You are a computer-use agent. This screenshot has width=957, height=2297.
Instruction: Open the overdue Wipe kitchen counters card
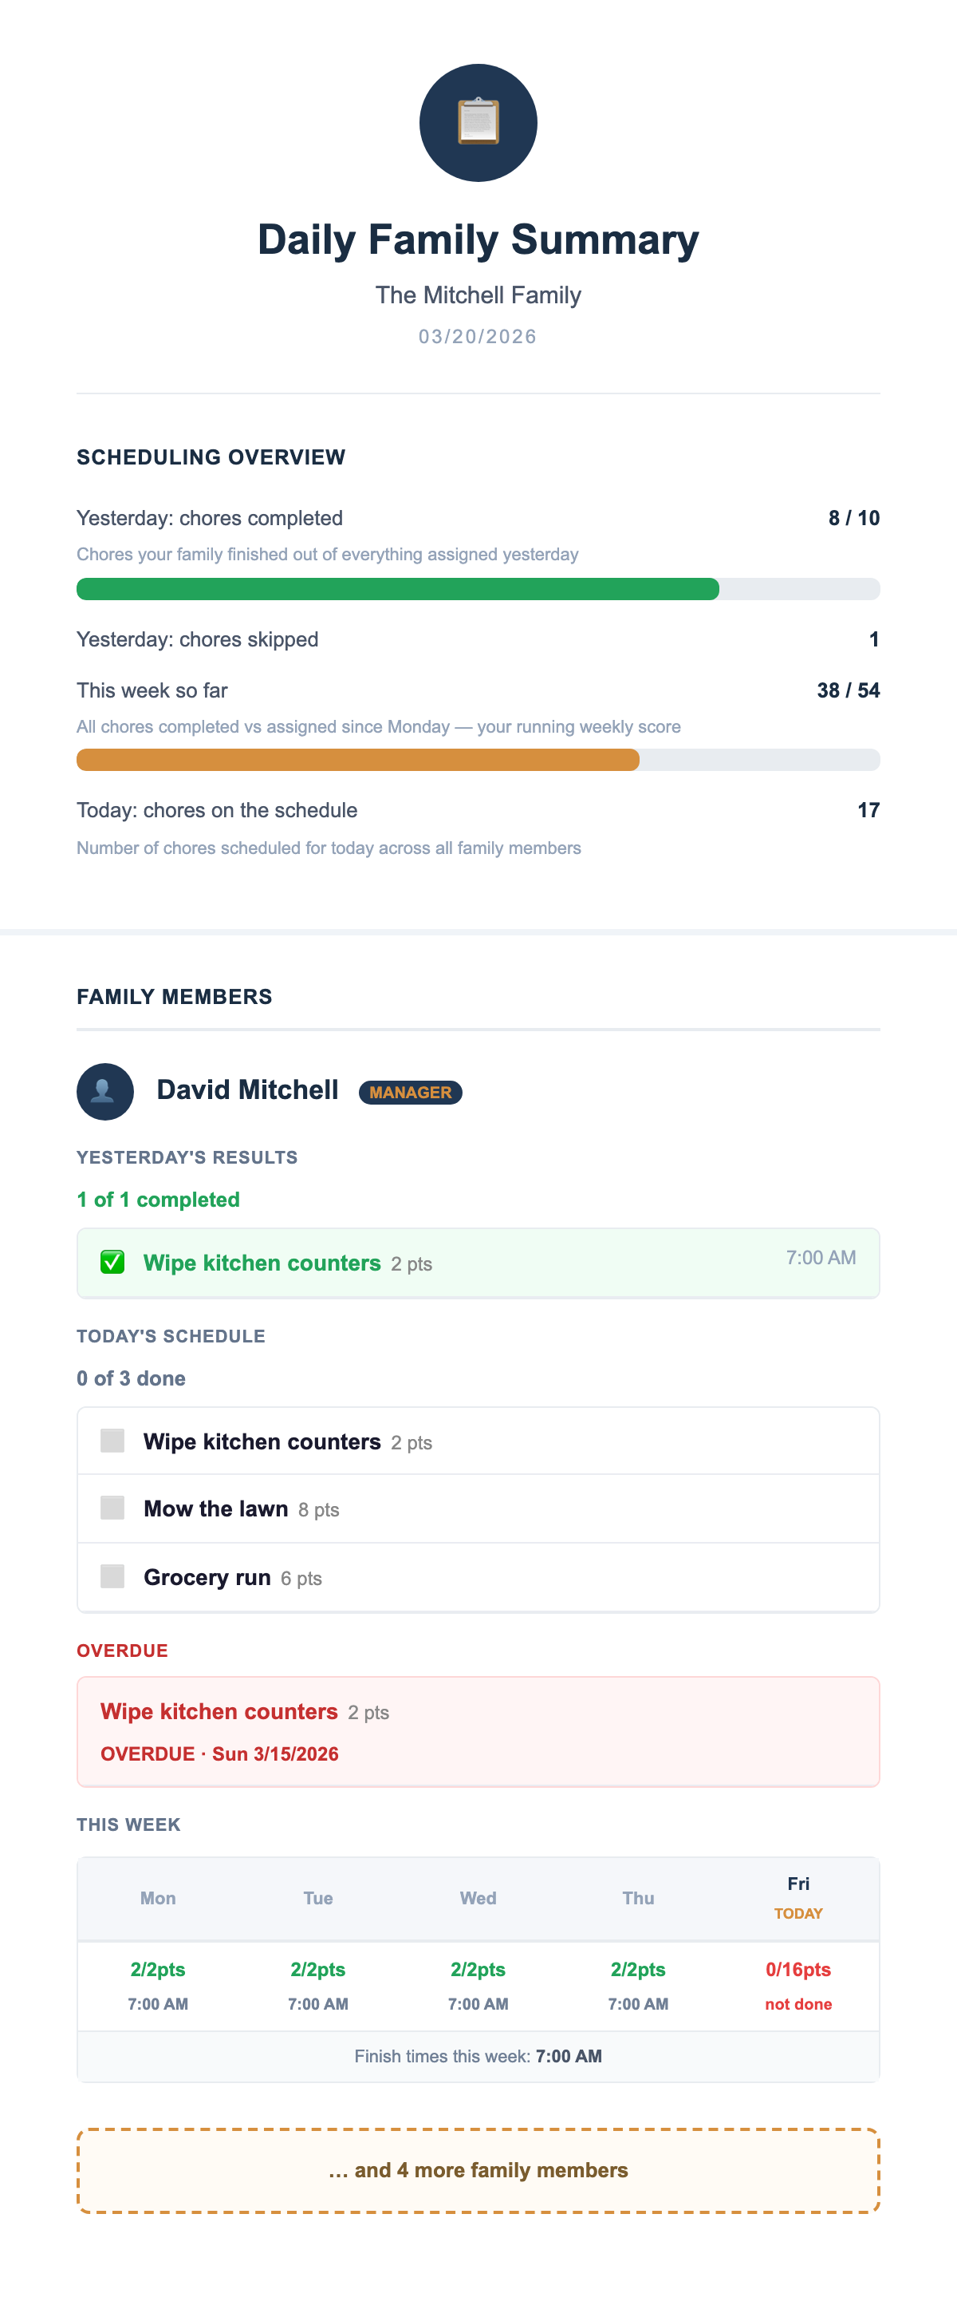[x=478, y=1731]
